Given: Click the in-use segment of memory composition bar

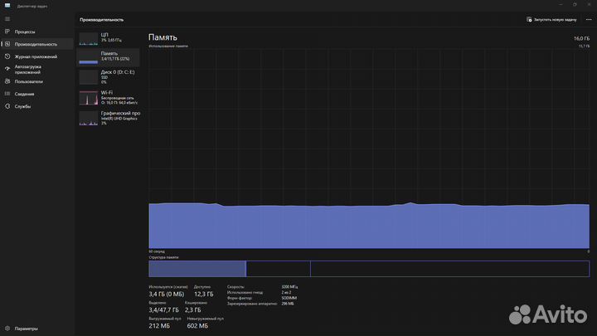Looking at the screenshot, I should [x=197, y=268].
